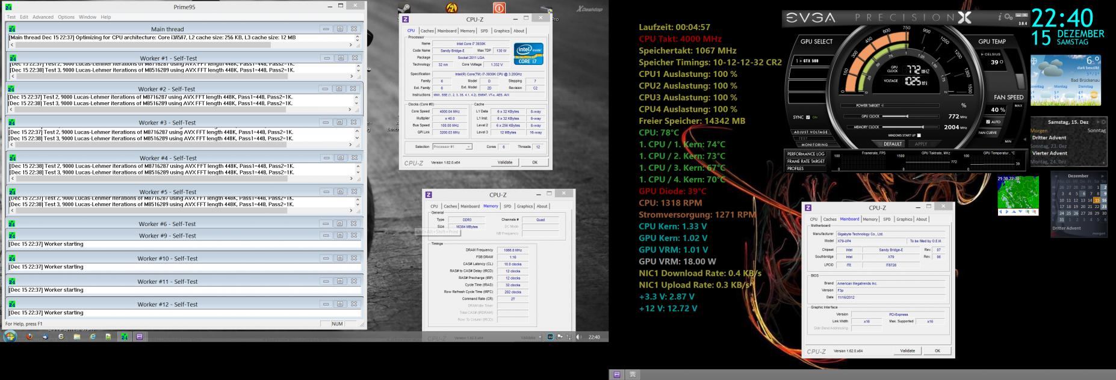Click OK in the CPU tab CPU-Z window
The width and height of the screenshot is (1116, 380).
[535, 162]
